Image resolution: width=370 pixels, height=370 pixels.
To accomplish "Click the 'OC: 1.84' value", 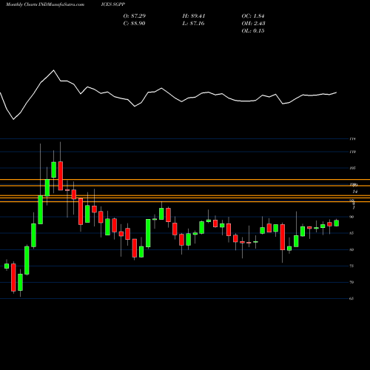I will point(253,16).
